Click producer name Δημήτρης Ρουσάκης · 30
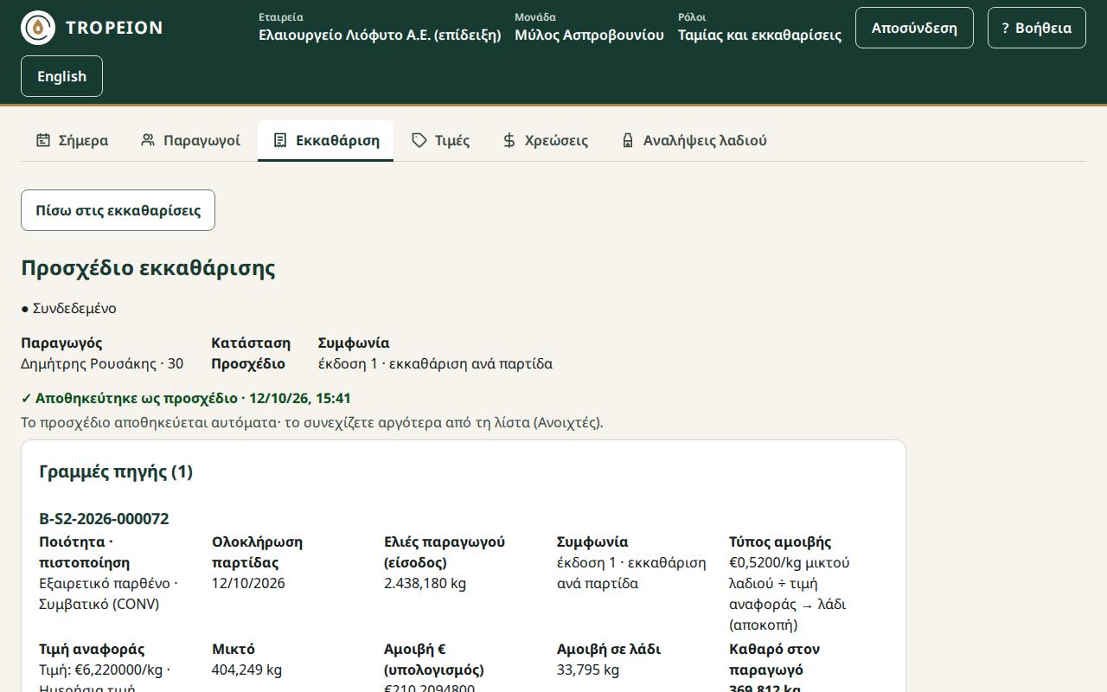 (102, 364)
